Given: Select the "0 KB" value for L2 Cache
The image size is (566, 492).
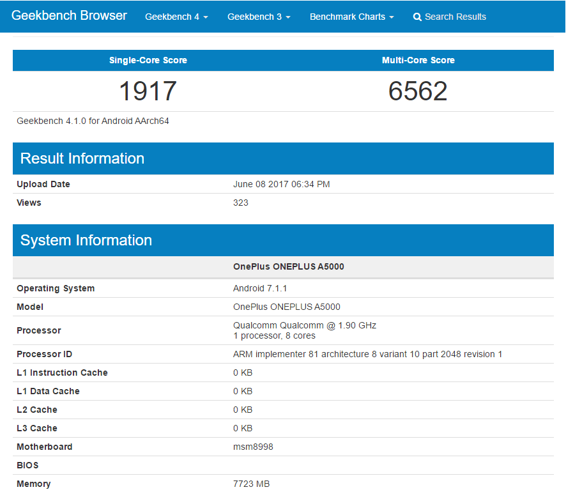Looking at the screenshot, I should (x=243, y=410).
